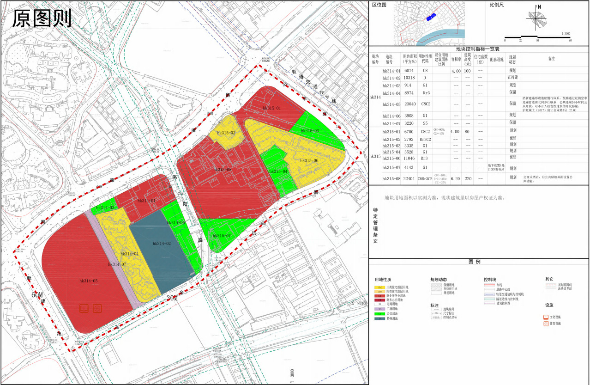Select the D 特殊用地 legend swatch
590x385 pixels.
(x=380, y=319)
